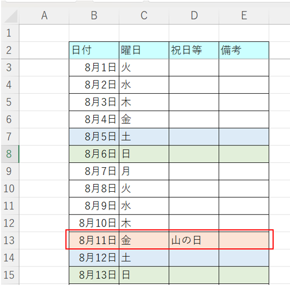Select the 日 cell next to 8月6日

pos(144,154)
